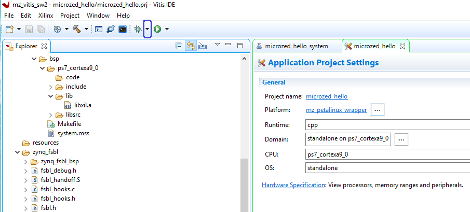Close the microzed_hello editor tab

coord(403,46)
